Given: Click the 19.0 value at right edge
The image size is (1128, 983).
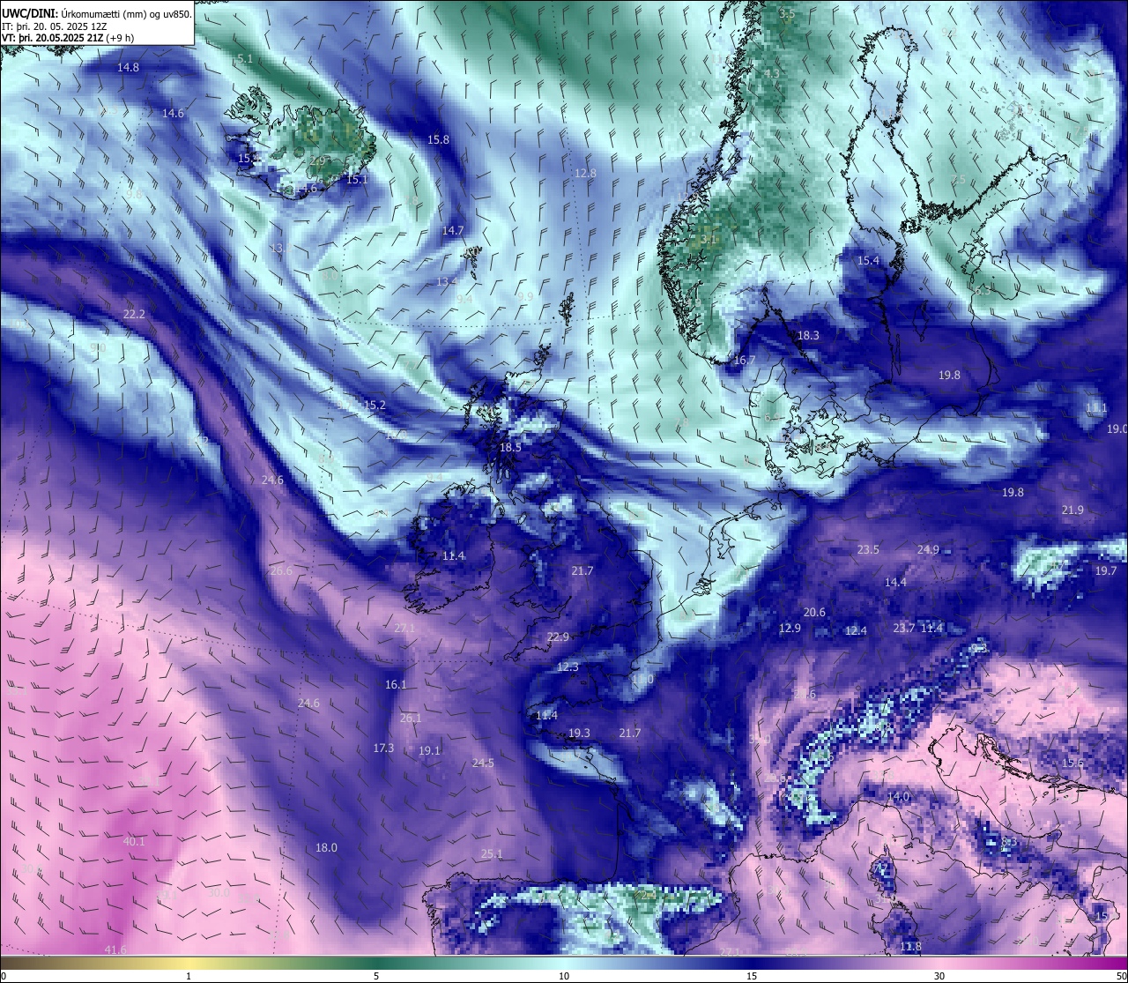Looking at the screenshot, I should pyautogui.click(x=1117, y=428).
